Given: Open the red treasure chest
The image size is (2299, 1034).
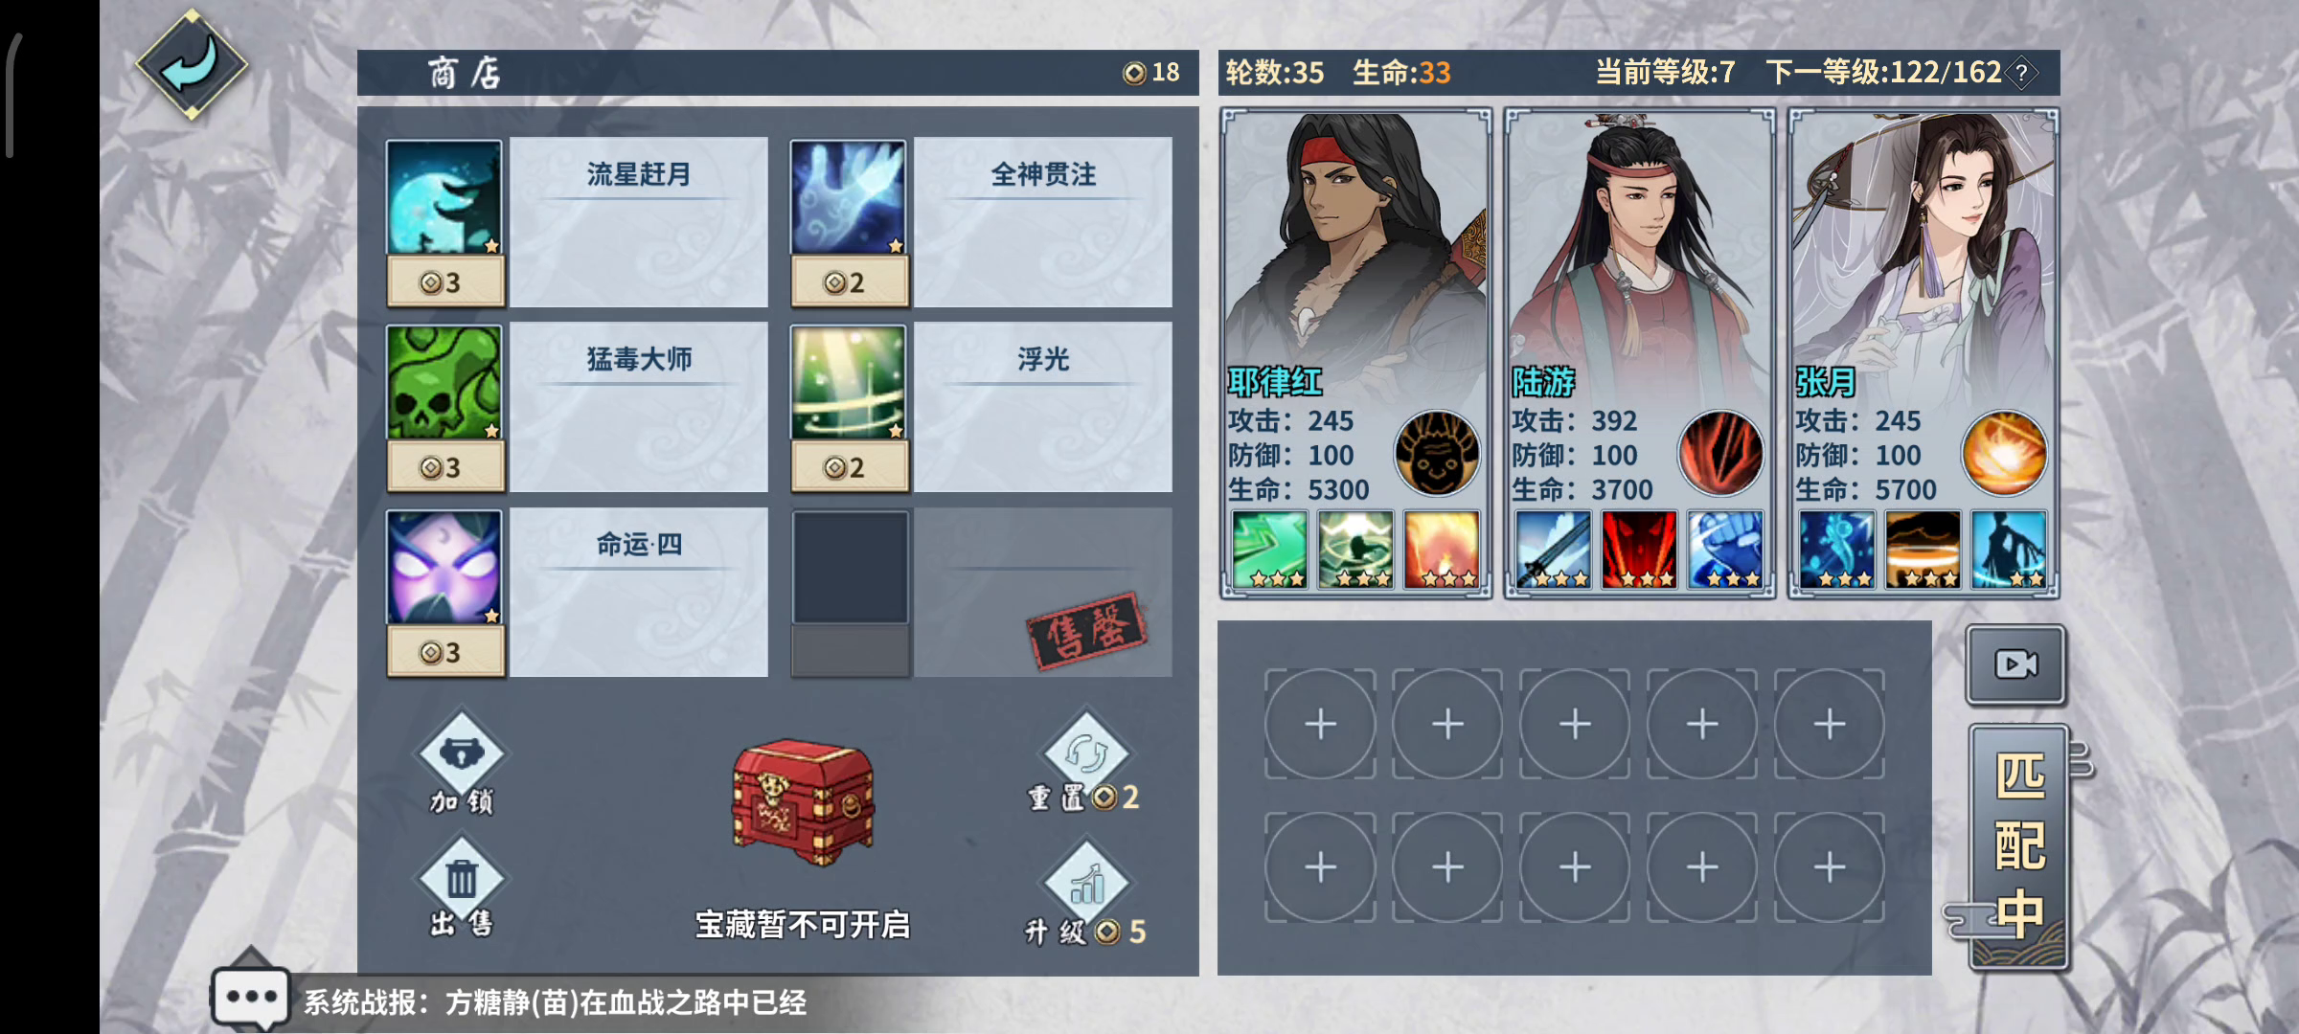Looking at the screenshot, I should pyautogui.click(x=803, y=802).
